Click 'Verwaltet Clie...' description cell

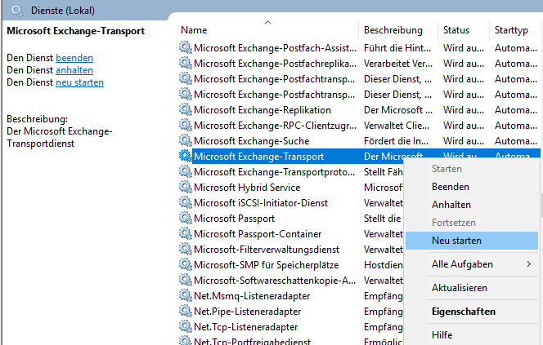pyautogui.click(x=396, y=126)
